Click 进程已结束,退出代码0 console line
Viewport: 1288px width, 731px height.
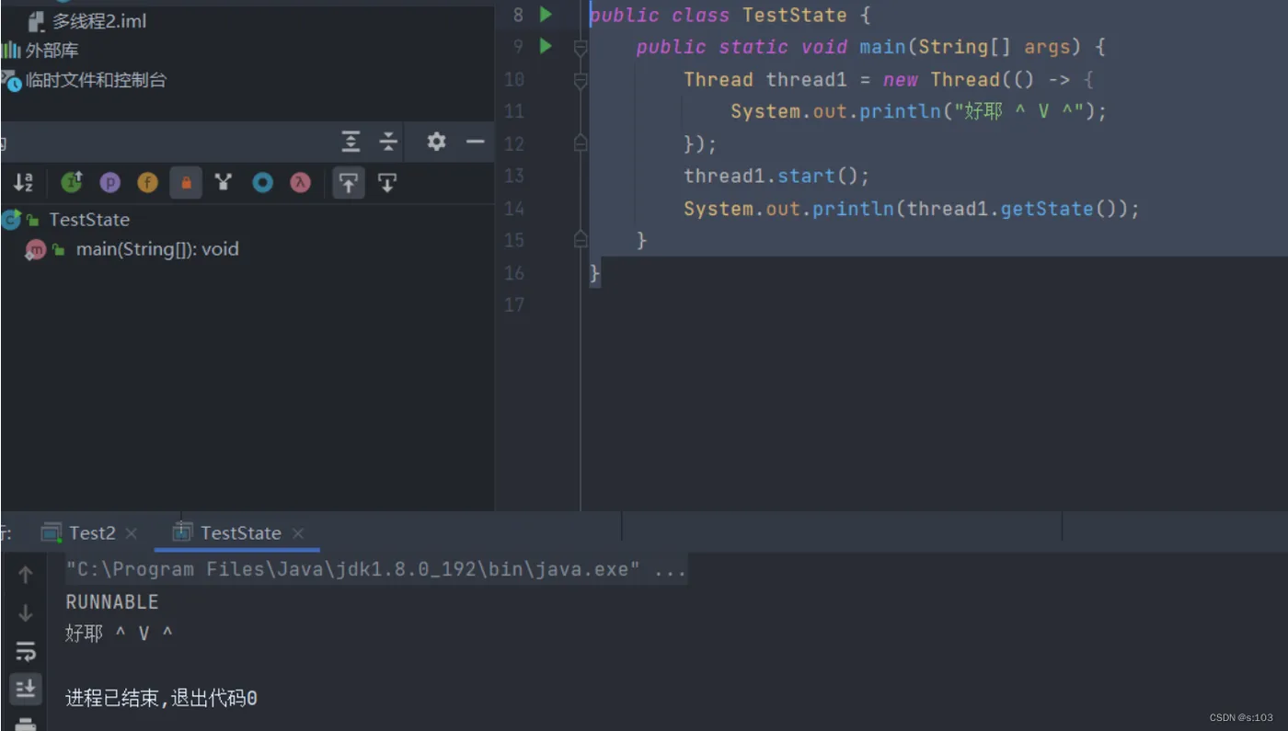click(161, 699)
